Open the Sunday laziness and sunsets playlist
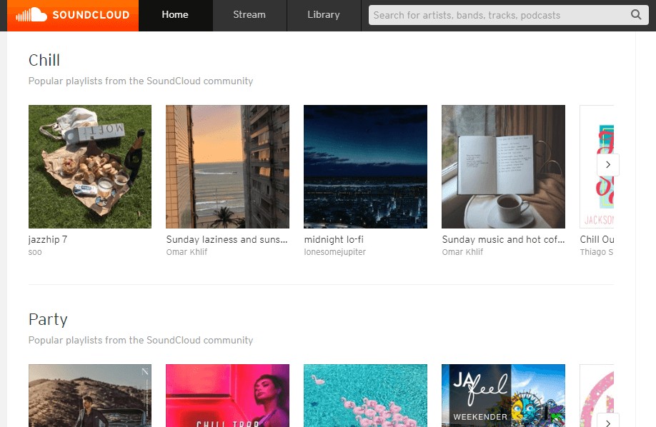This screenshot has height=427, width=656. [227, 166]
